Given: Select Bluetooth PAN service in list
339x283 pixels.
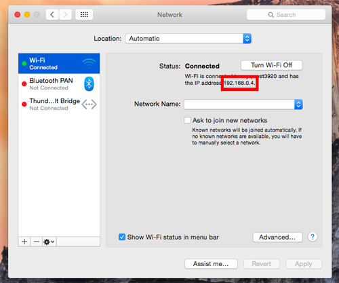Looking at the screenshot, I should pyautogui.click(x=59, y=84).
